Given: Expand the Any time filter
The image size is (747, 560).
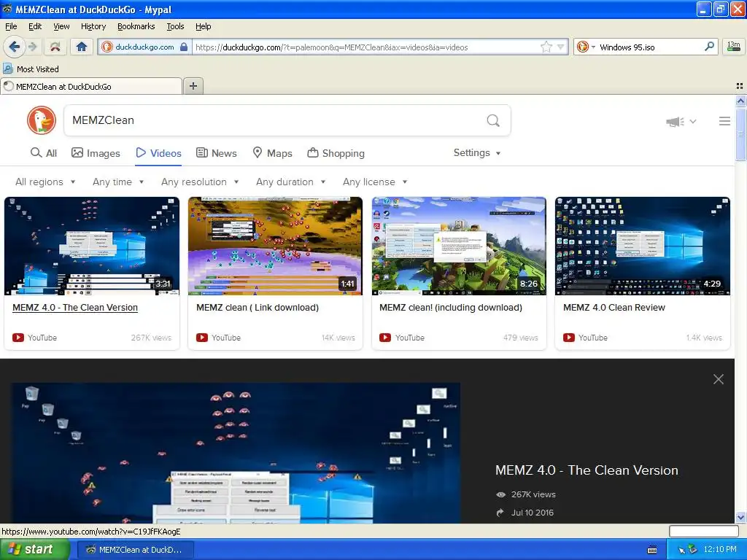Looking at the screenshot, I should pos(118,182).
